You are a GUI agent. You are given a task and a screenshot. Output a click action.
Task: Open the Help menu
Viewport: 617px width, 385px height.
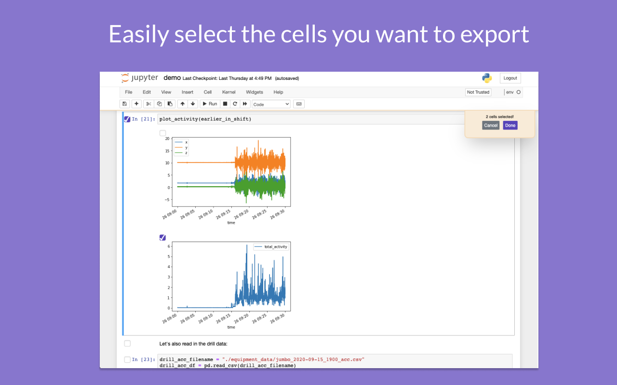[278, 92]
